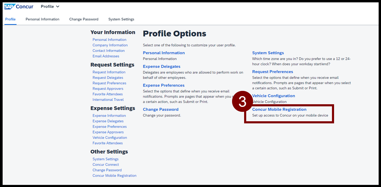Select the Profile tab
Screen dimensions: 381x187
pos(10,19)
